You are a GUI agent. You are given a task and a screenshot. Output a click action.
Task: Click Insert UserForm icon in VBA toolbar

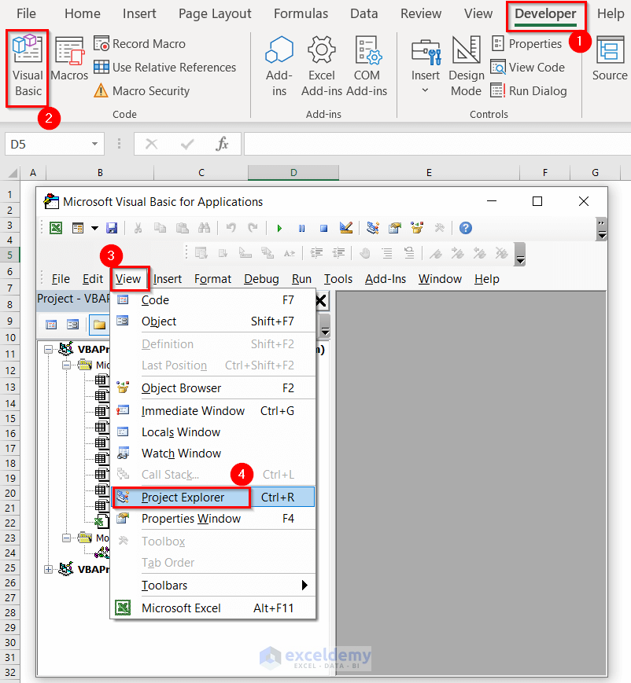point(78,228)
